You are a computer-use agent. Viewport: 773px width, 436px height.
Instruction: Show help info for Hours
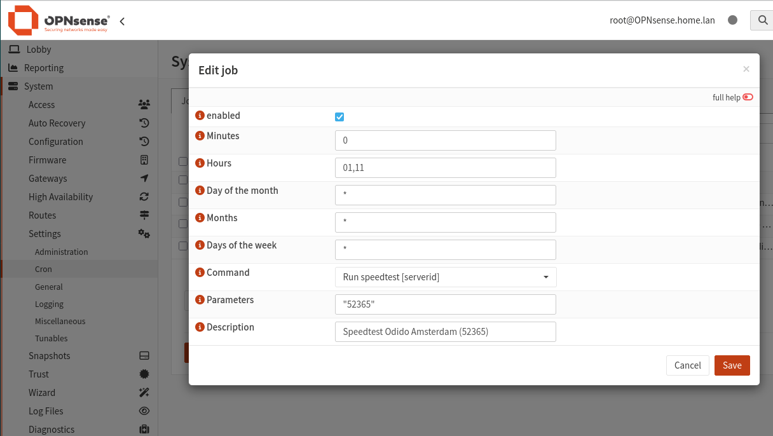pos(200,163)
